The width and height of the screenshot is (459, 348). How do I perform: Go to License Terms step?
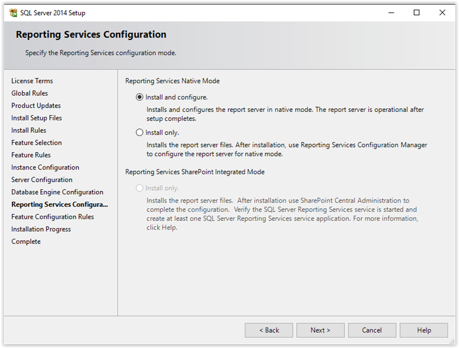32,81
